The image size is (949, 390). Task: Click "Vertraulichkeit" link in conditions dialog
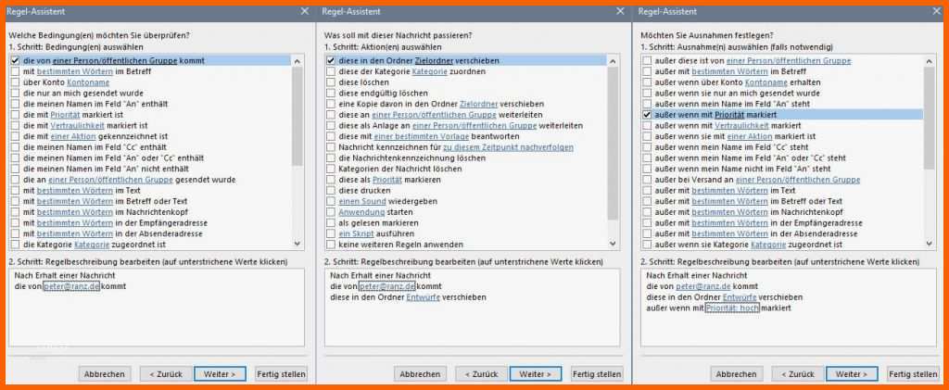tap(78, 125)
